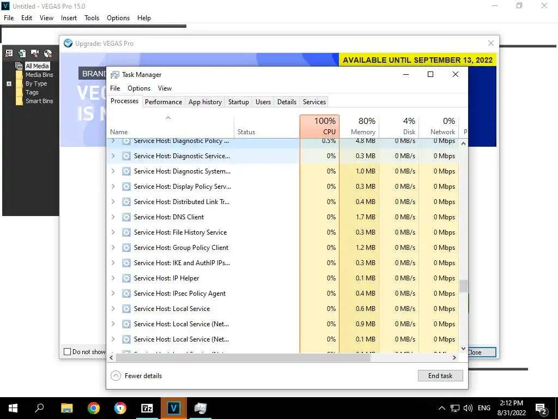The image size is (558, 419).
Task: Click the Media Bins folder icon
Action: 19,75
